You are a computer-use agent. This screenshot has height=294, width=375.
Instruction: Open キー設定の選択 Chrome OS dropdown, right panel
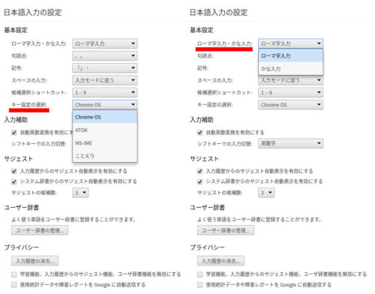(291, 105)
